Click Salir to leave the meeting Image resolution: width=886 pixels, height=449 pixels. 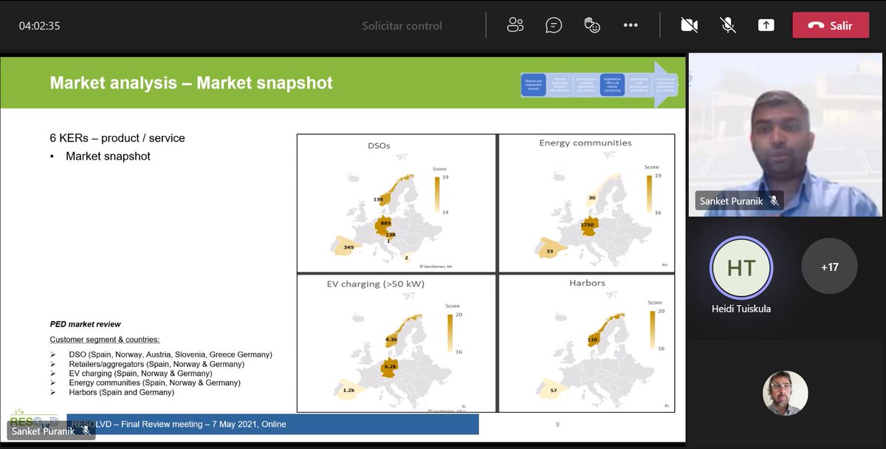pos(831,24)
